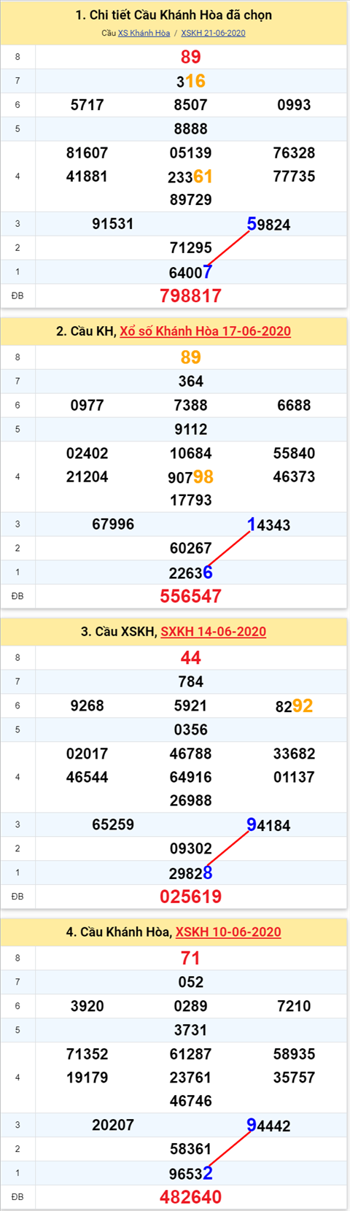The width and height of the screenshot is (350, 1211).
Task: Open the XSKH 21-06-2020 link
Action: point(213,33)
